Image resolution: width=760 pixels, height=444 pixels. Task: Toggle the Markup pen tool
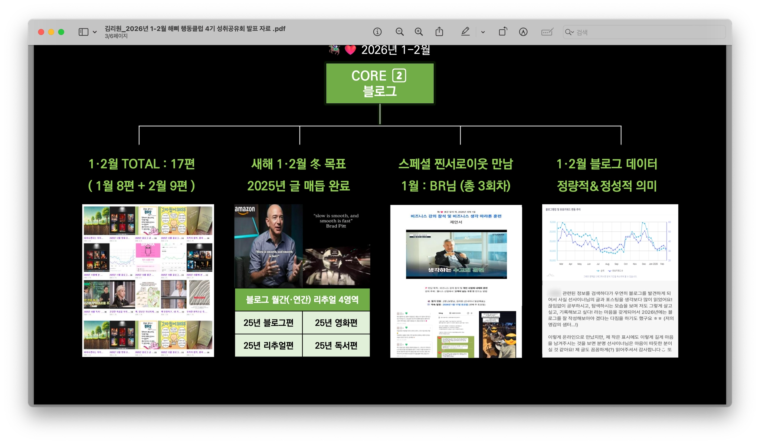click(465, 32)
